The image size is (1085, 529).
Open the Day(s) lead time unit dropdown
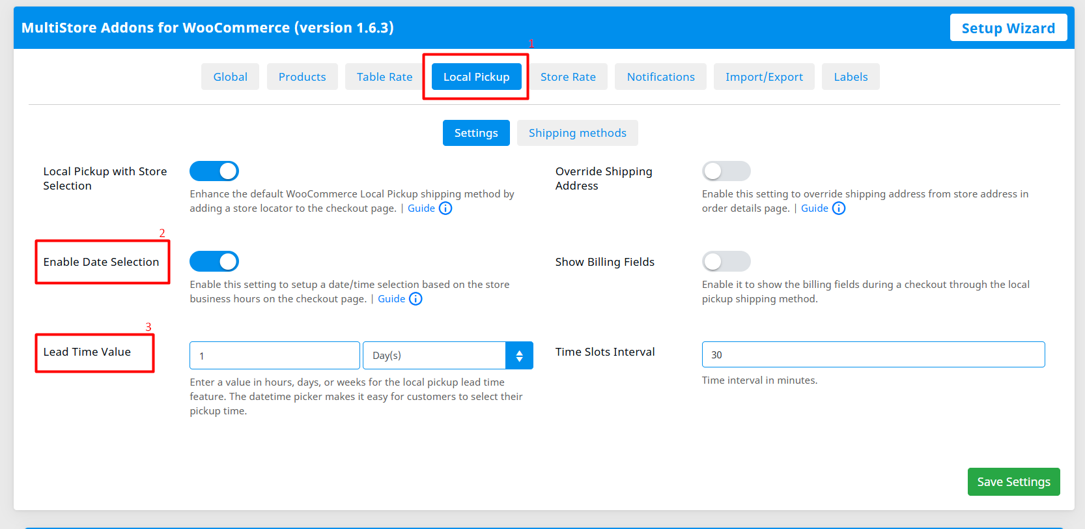click(x=448, y=356)
